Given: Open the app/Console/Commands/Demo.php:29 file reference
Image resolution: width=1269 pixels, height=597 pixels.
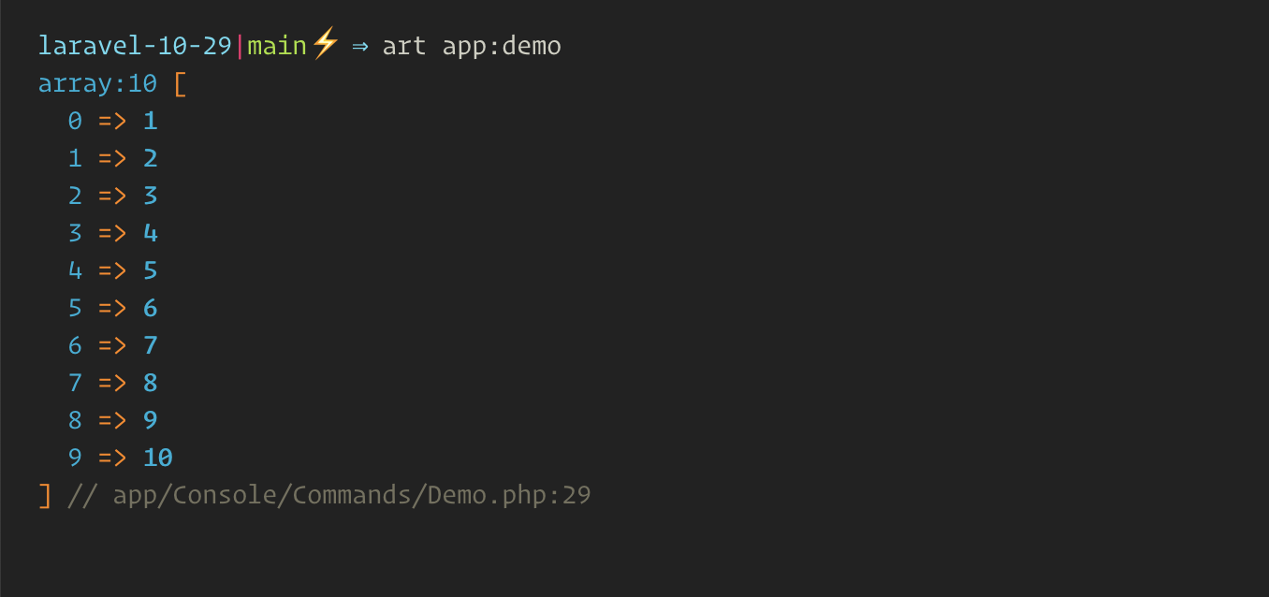Looking at the screenshot, I should pyautogui.click(x=352, y=495).
